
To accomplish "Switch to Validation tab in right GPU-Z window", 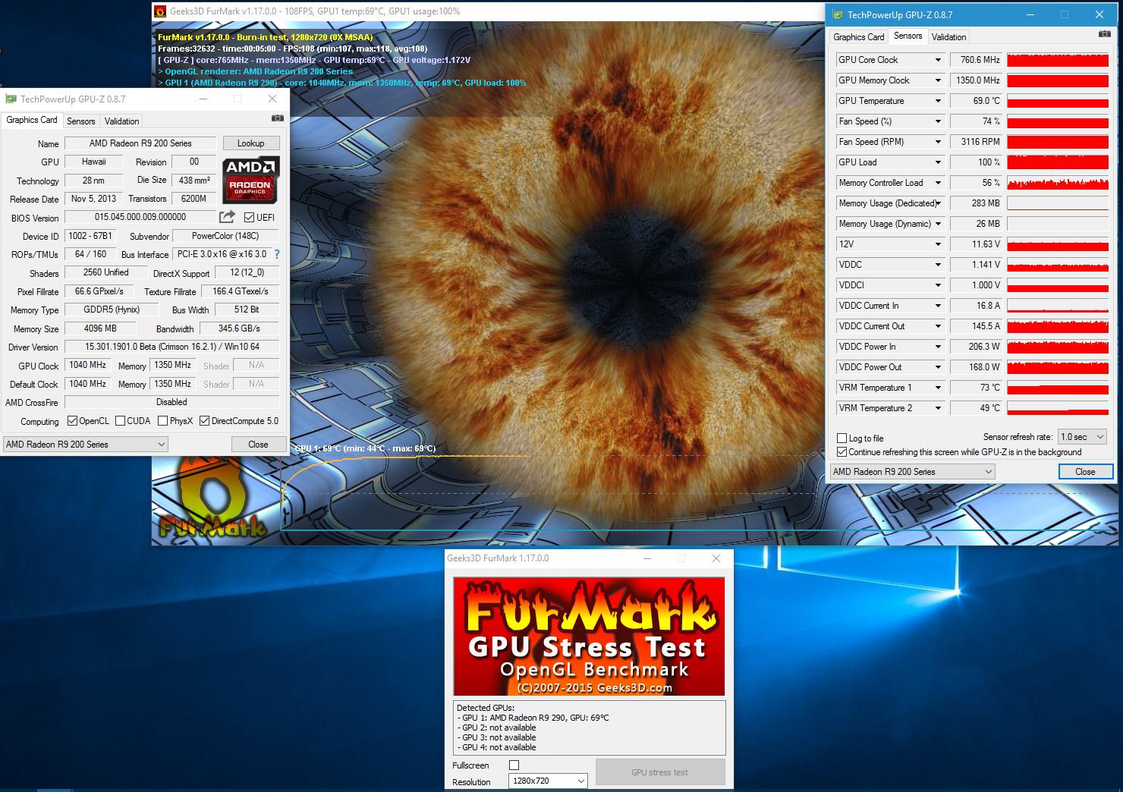I will (948, 37).
